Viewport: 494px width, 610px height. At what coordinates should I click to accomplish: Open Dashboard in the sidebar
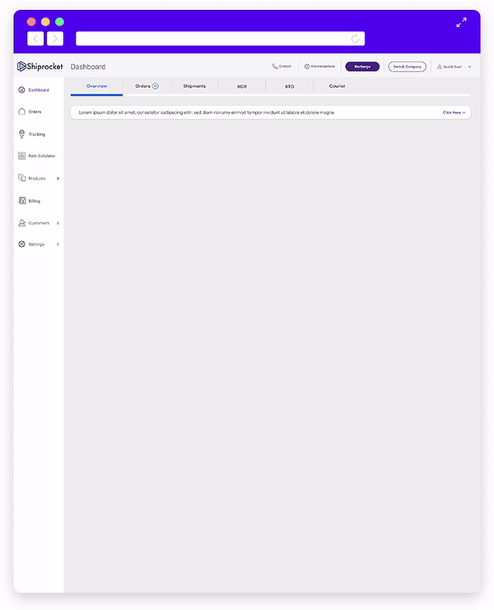point(39,91)
